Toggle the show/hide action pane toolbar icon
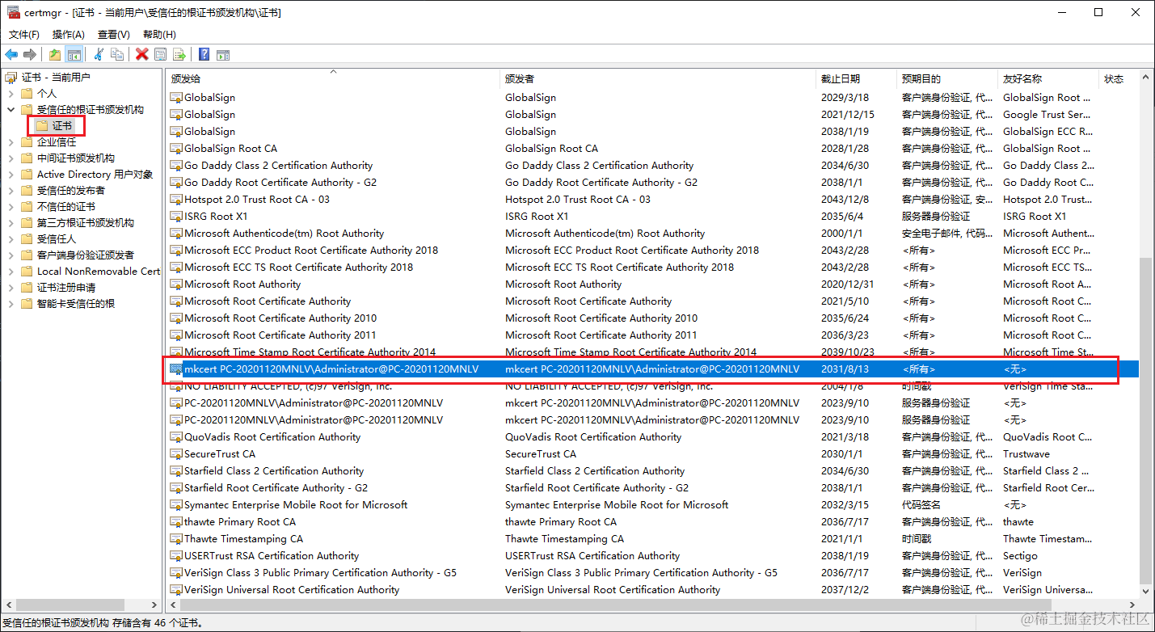This screenshot has height=632, width=1155. (x=223, y=54)
